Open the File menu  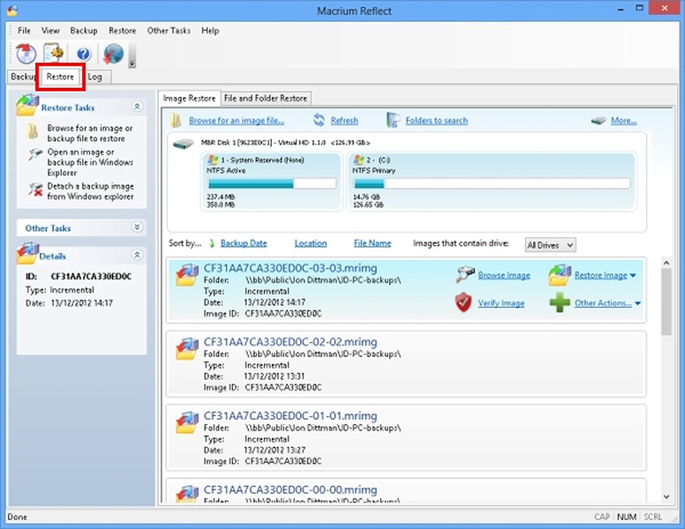[x=24, y=31]
